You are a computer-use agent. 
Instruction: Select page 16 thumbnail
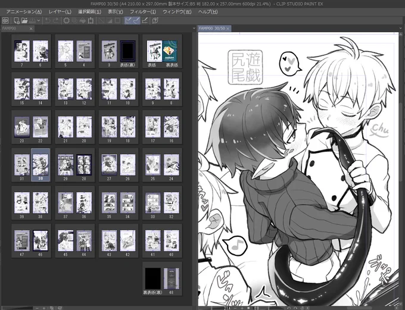click(172, 127)
